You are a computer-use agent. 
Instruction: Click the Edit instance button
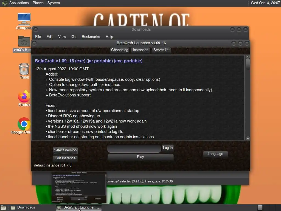(65, 158)
